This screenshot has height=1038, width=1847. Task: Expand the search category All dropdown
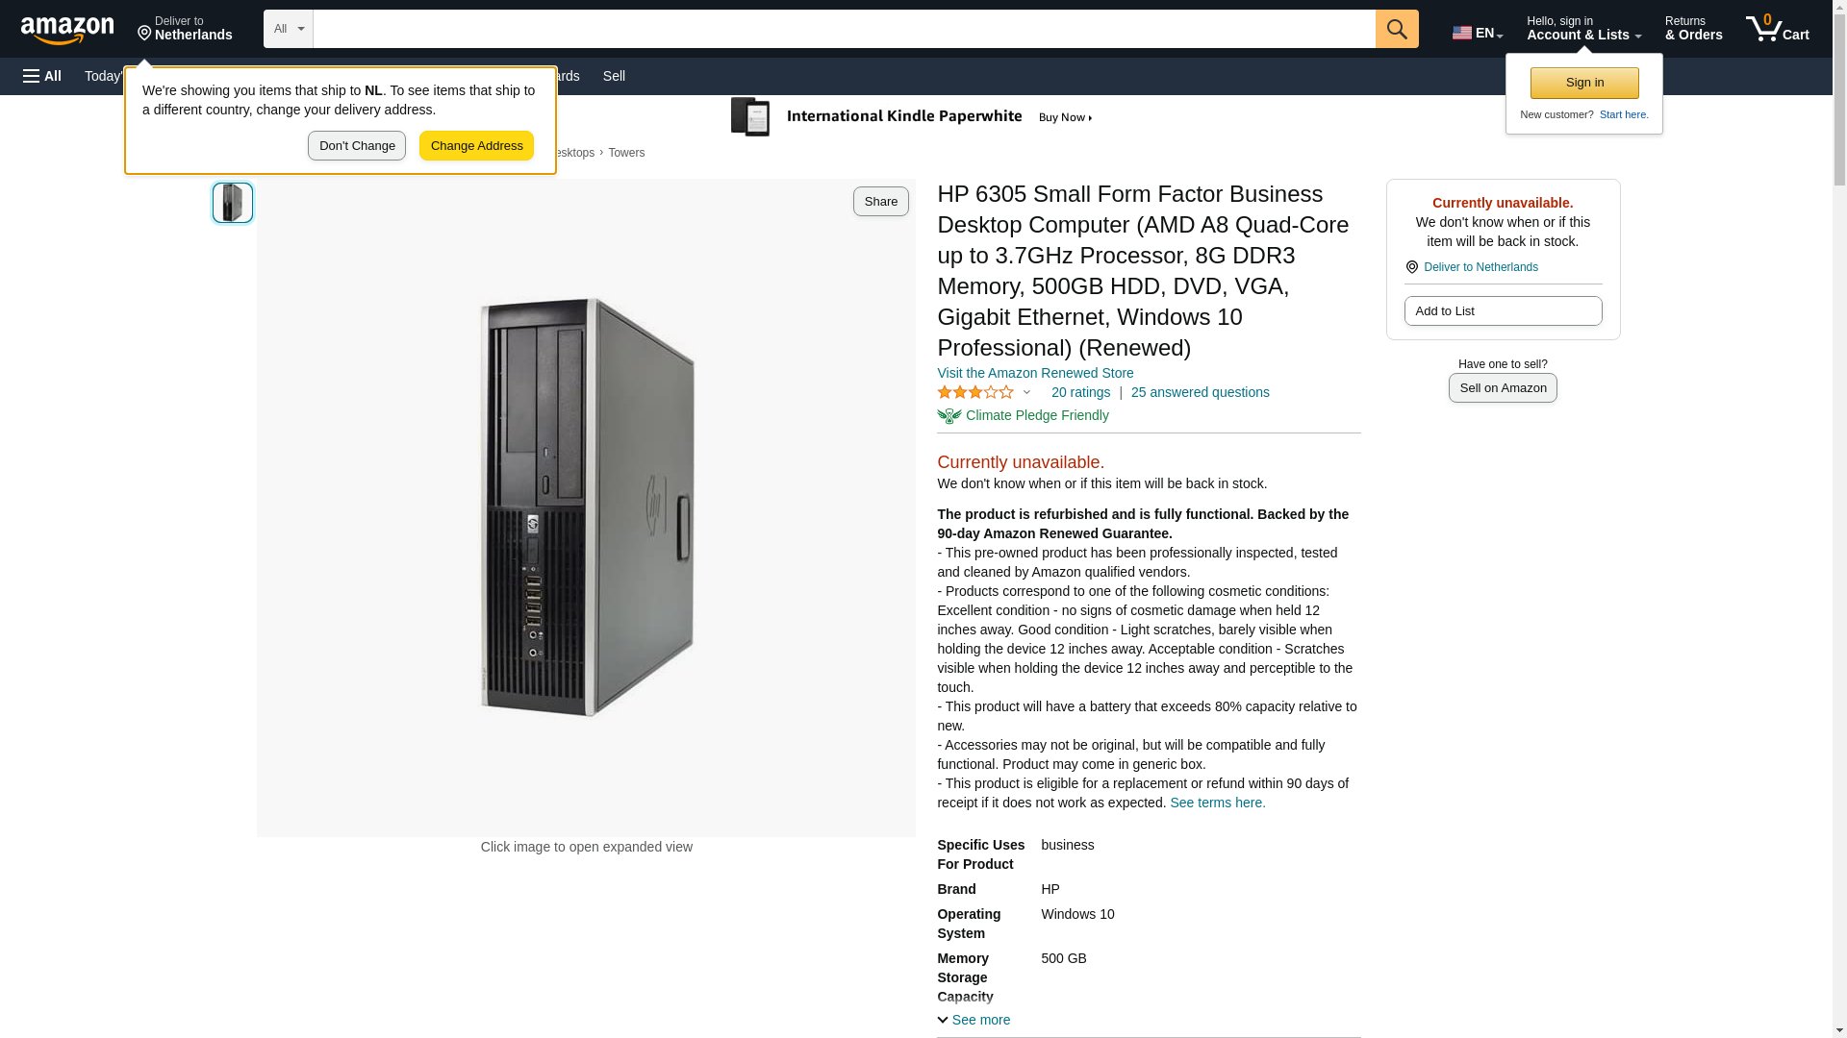tap(289, 29)
